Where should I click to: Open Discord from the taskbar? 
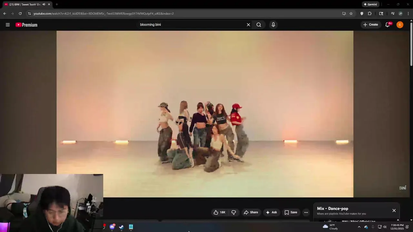[x=112, y=227]
